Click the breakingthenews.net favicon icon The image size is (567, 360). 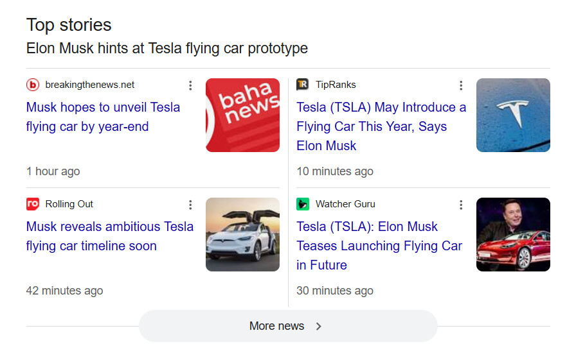pyautogui.click(x=33, y=85)
